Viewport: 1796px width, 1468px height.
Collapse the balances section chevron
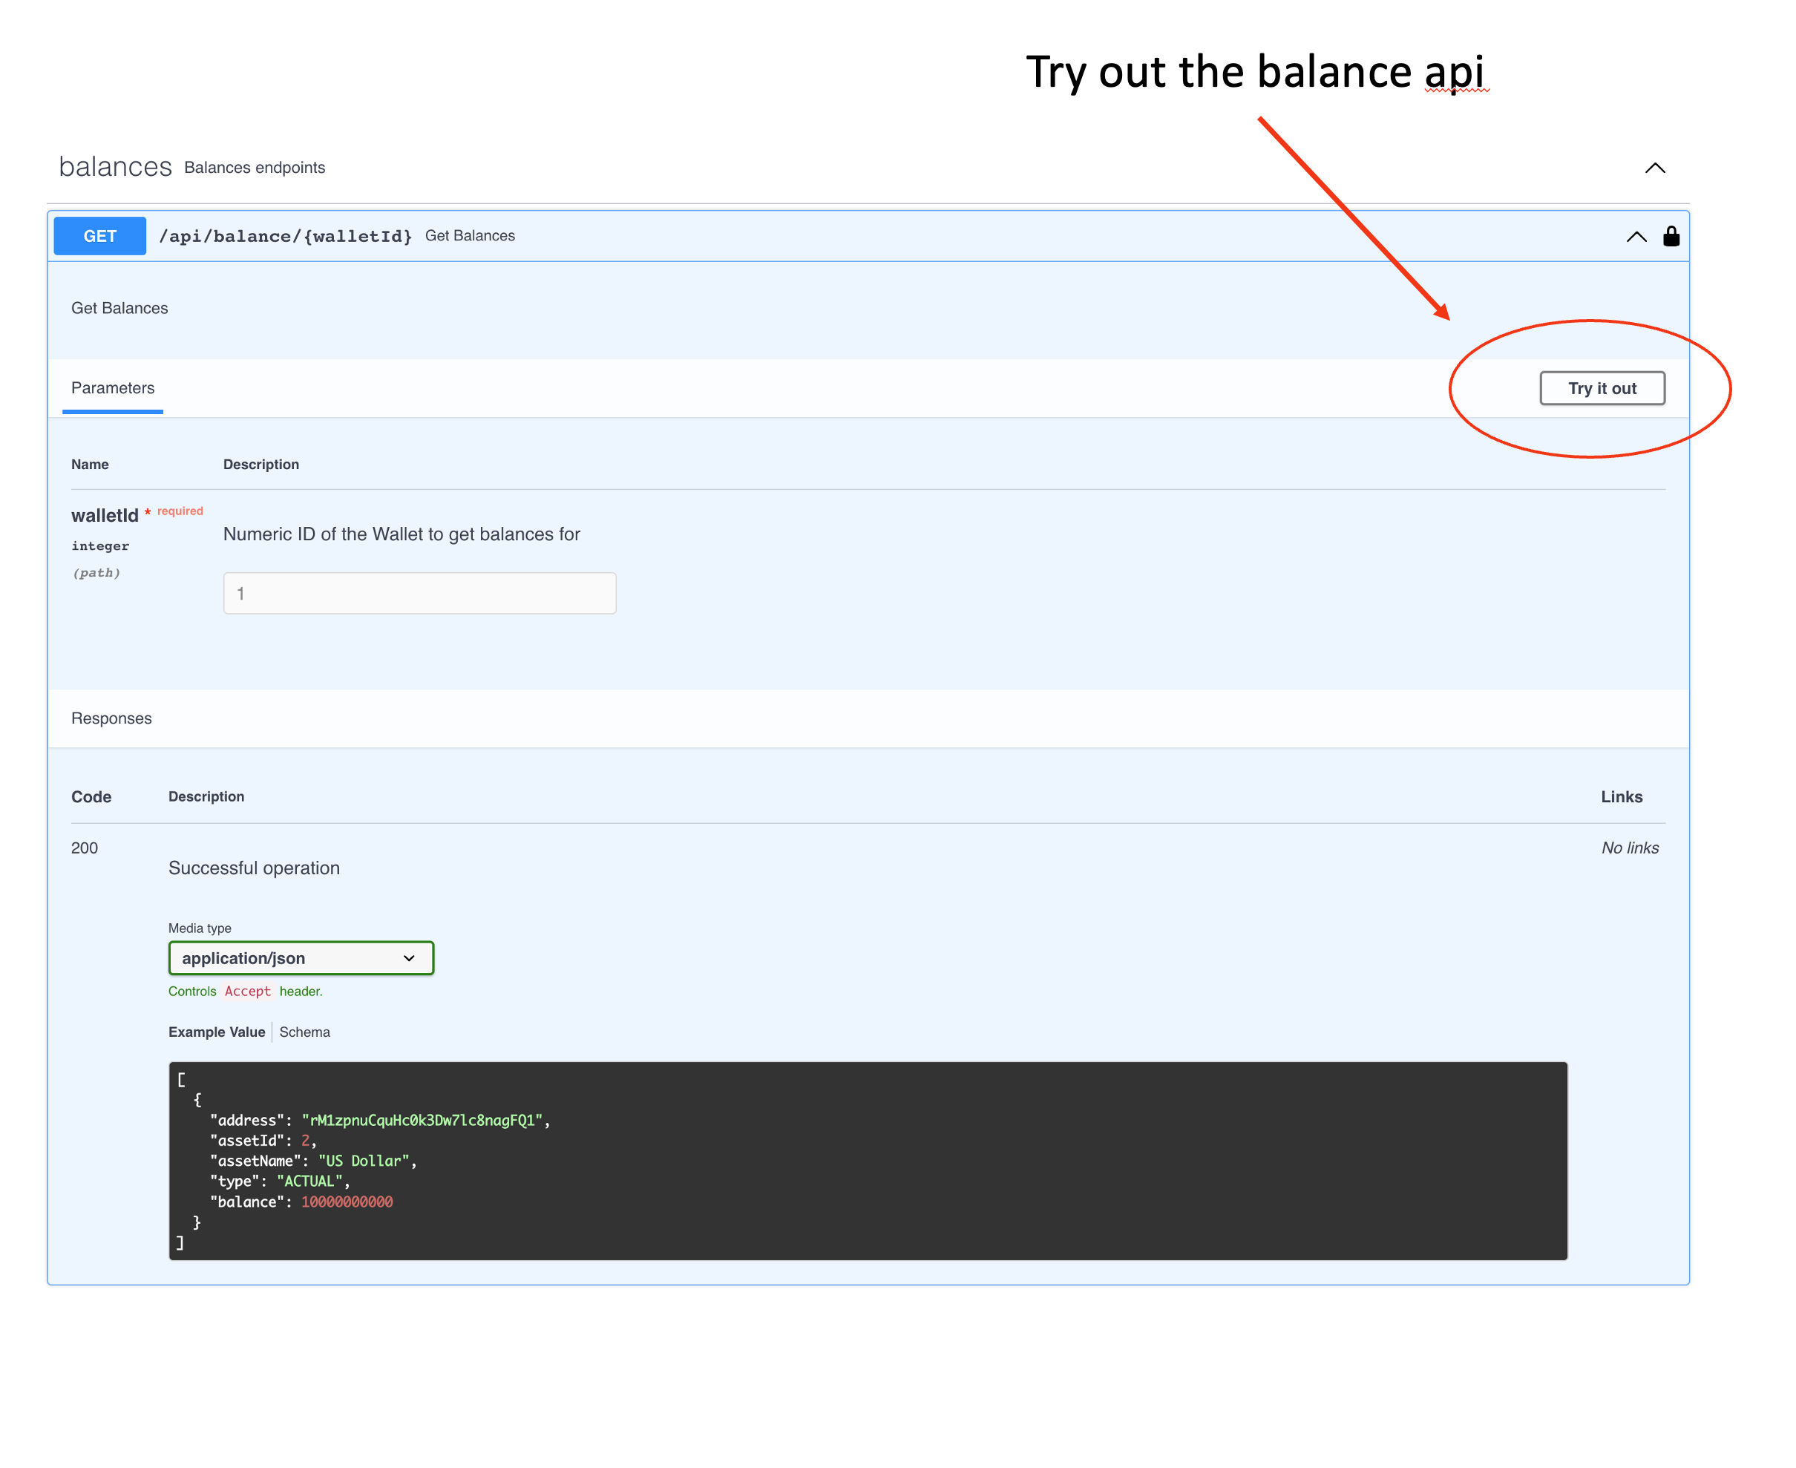pyautogui.click(x=1654, y=168)
